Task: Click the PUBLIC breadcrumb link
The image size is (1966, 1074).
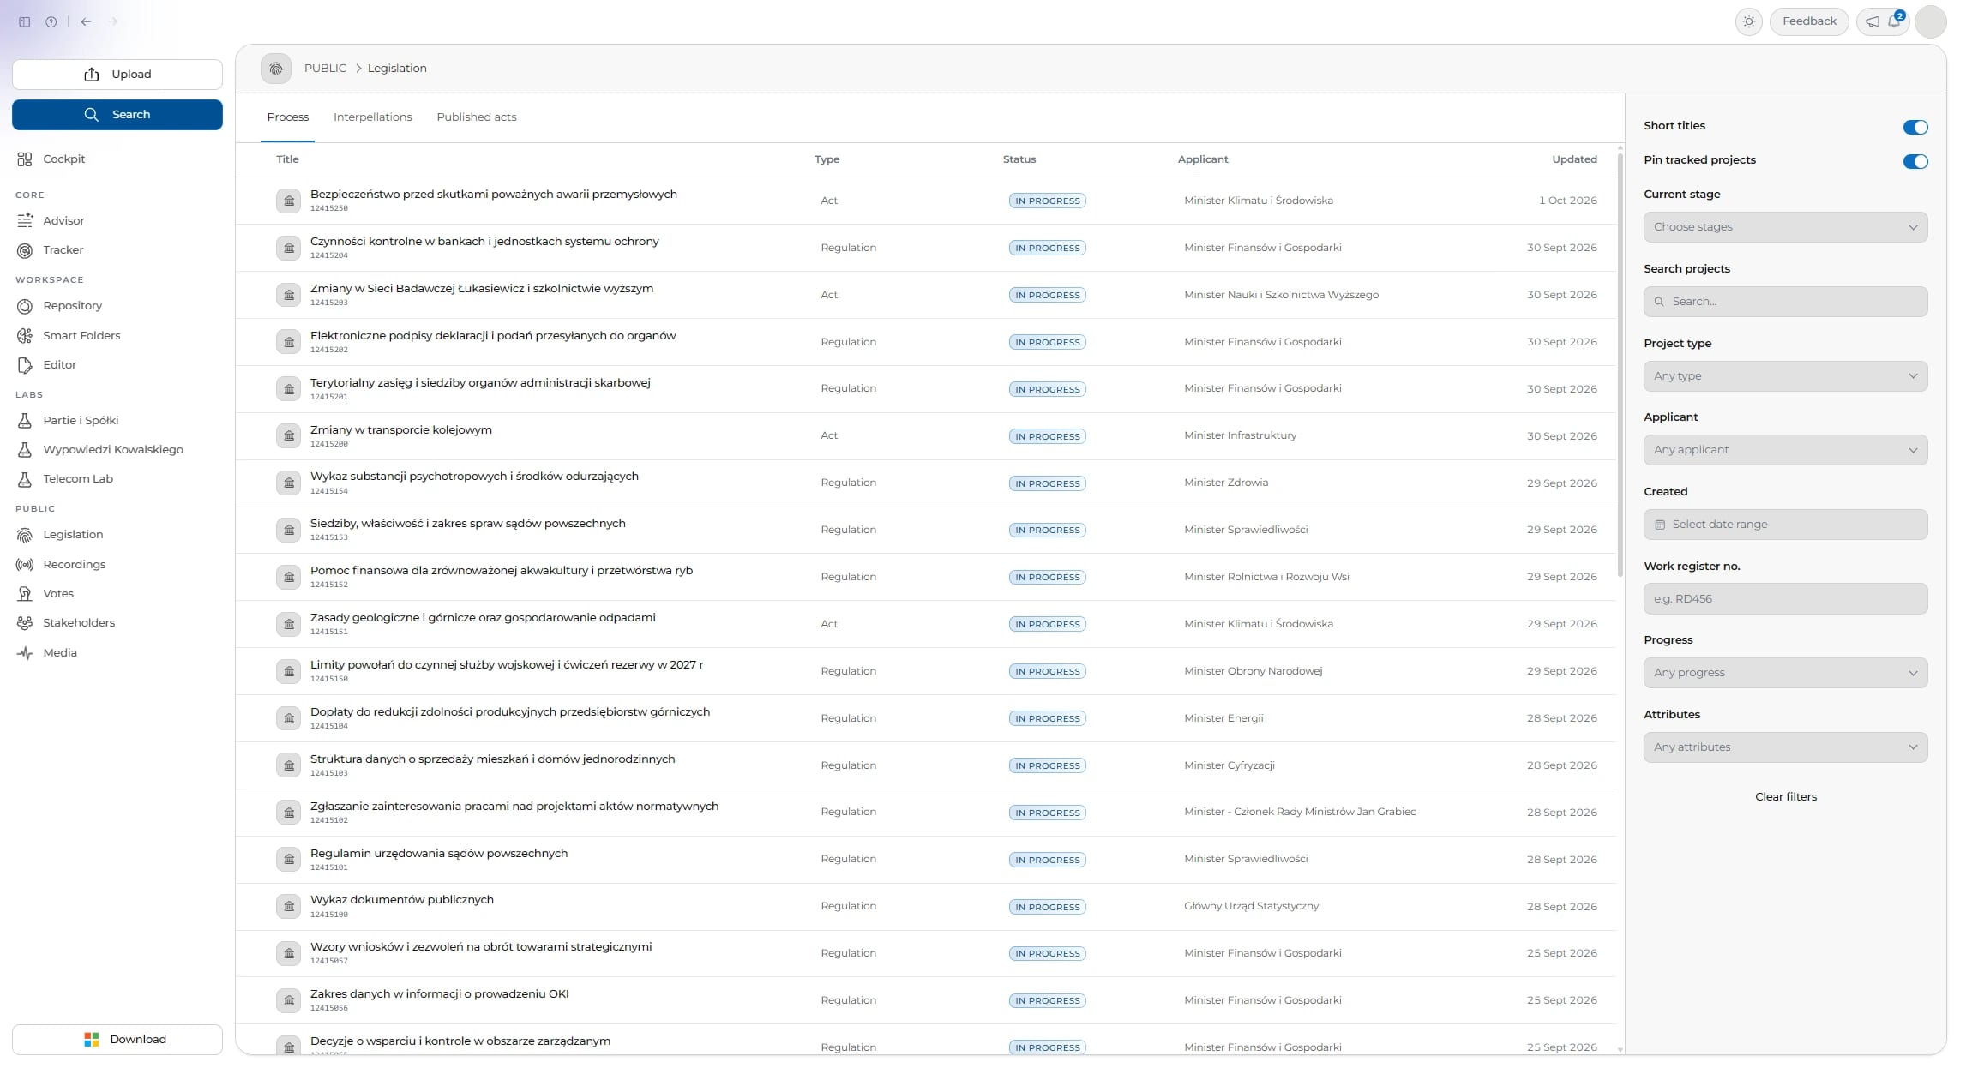Action: point(325,69)
